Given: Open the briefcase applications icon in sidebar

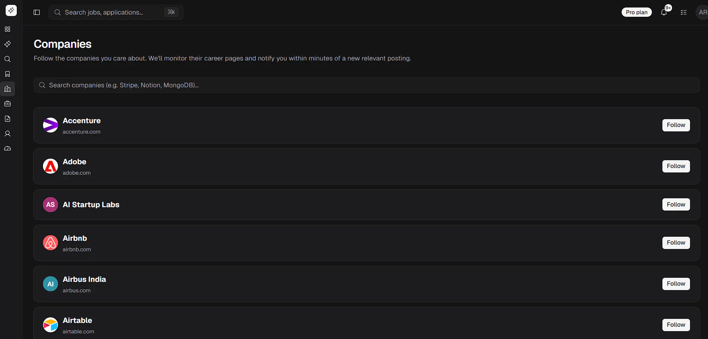Looking at the screenshot, I should (7, 104).
